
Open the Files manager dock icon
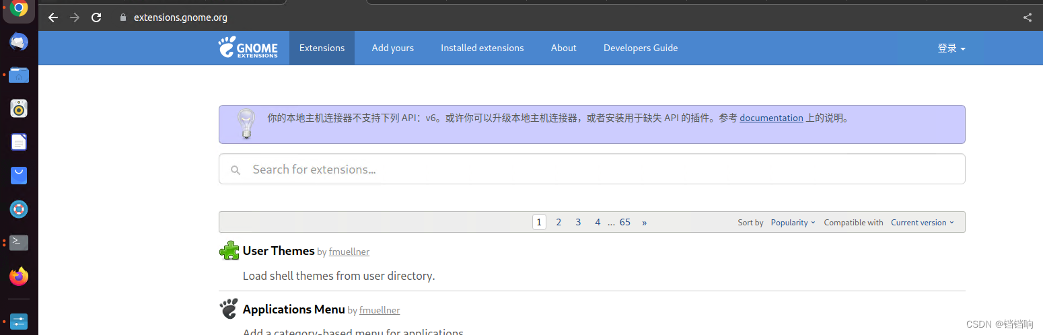click(x=19, y=75)
